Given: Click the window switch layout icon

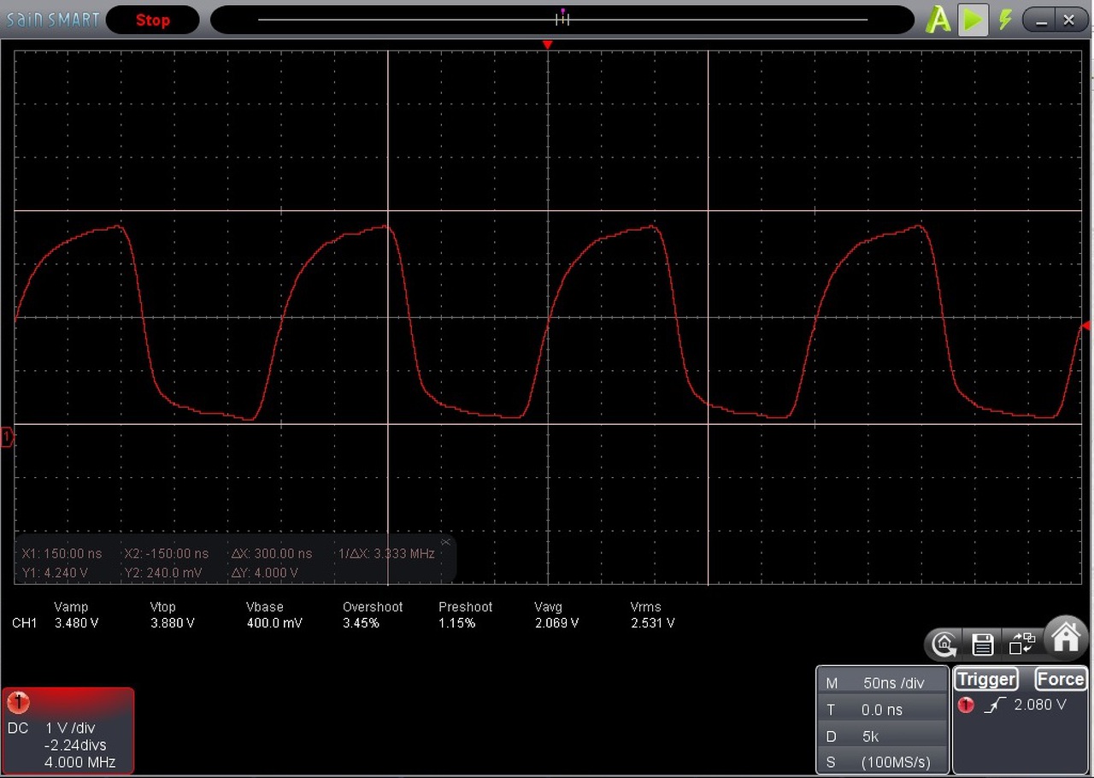Looking at the screenshot, I should click(x=1021, y=644).
